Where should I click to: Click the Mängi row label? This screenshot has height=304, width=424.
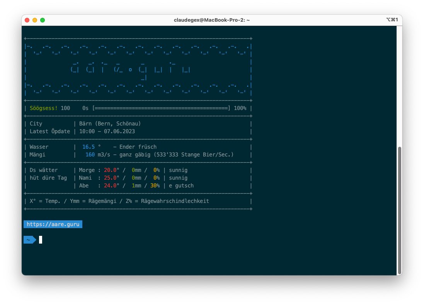click(x=37, y=155)
